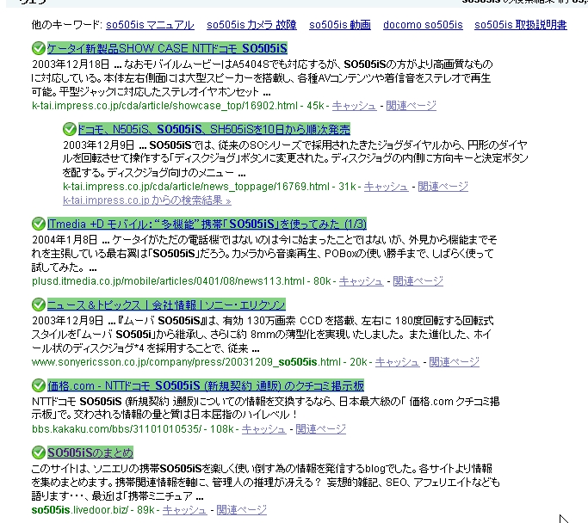Open 関連ページ for www.sonyericsson.co.jp result
This screenshot has width=588, height=523.
coord(454,362)
